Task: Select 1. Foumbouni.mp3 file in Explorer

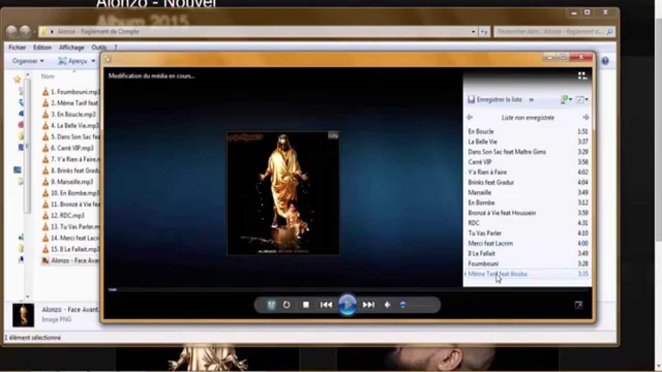Action: (71, 92)
